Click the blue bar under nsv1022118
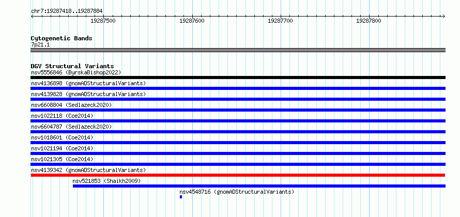The height and width of the screenshot is (217, 460). 238,121
